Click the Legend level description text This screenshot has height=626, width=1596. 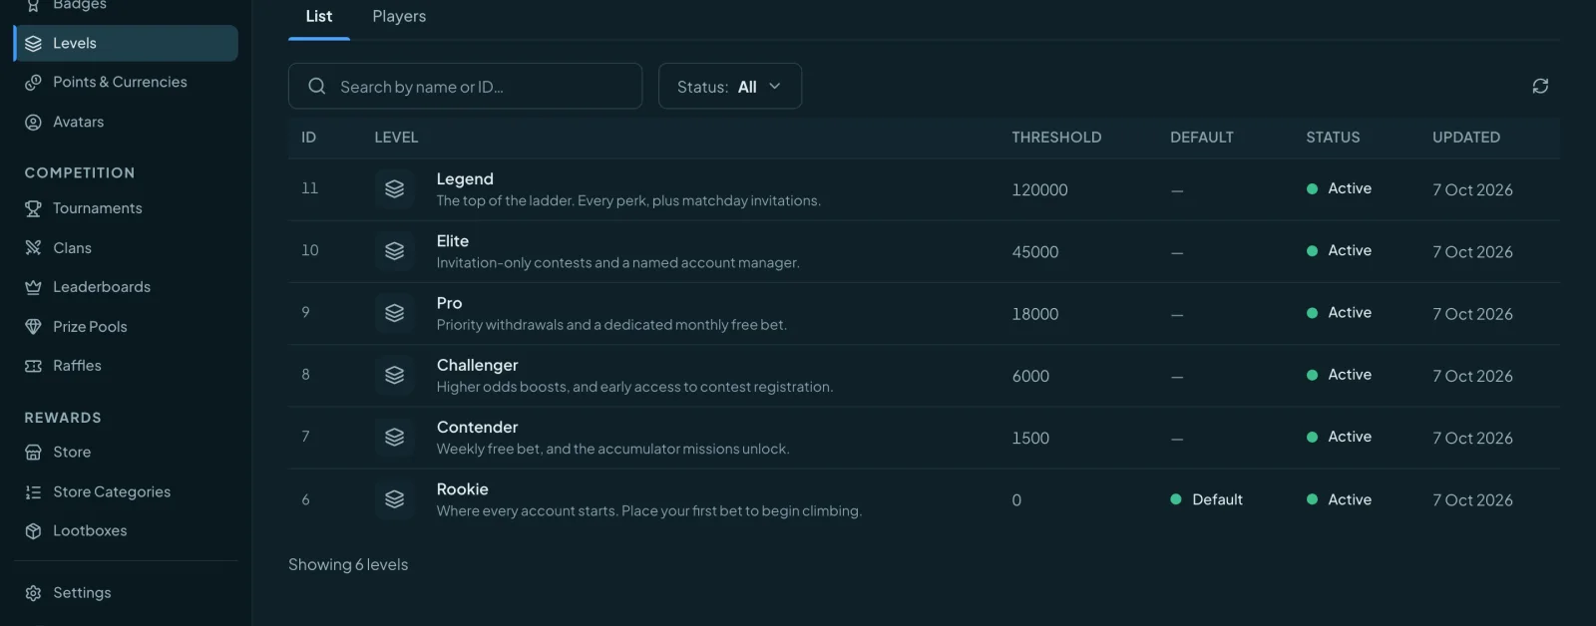click(628, 200)
